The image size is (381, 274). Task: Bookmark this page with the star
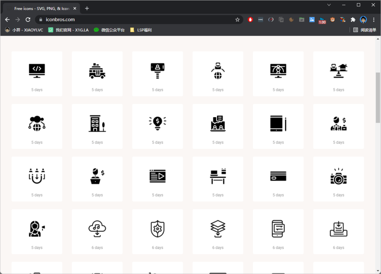tap(237, 20)
